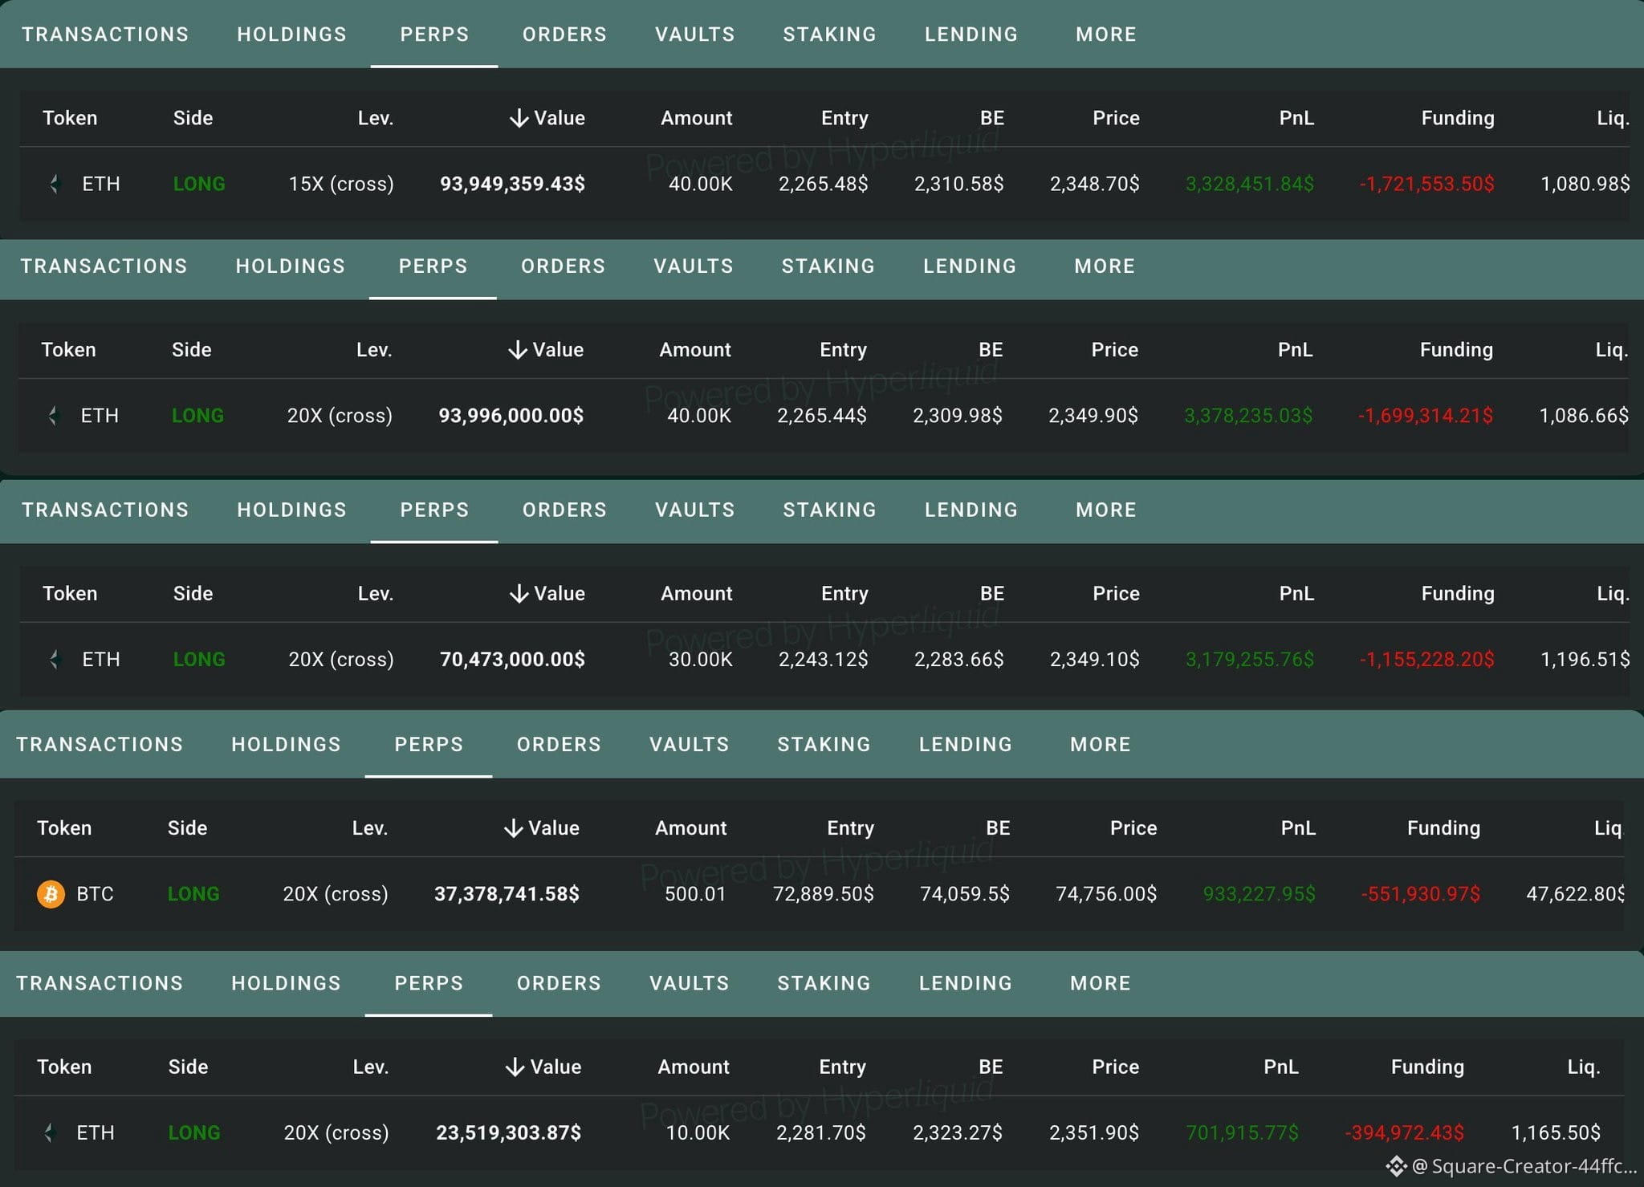Sort by Amount header above 30.00K
Screen dimensions: 1644x1187
point(696,594)
